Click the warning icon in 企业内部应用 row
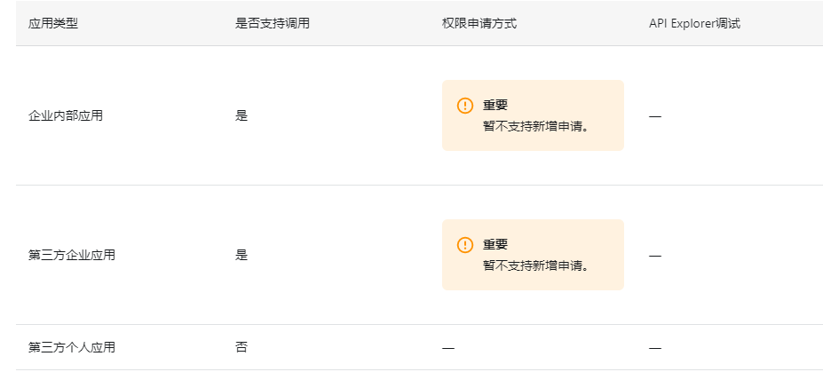This screenshot has width=823, height=372. (465, 106)
